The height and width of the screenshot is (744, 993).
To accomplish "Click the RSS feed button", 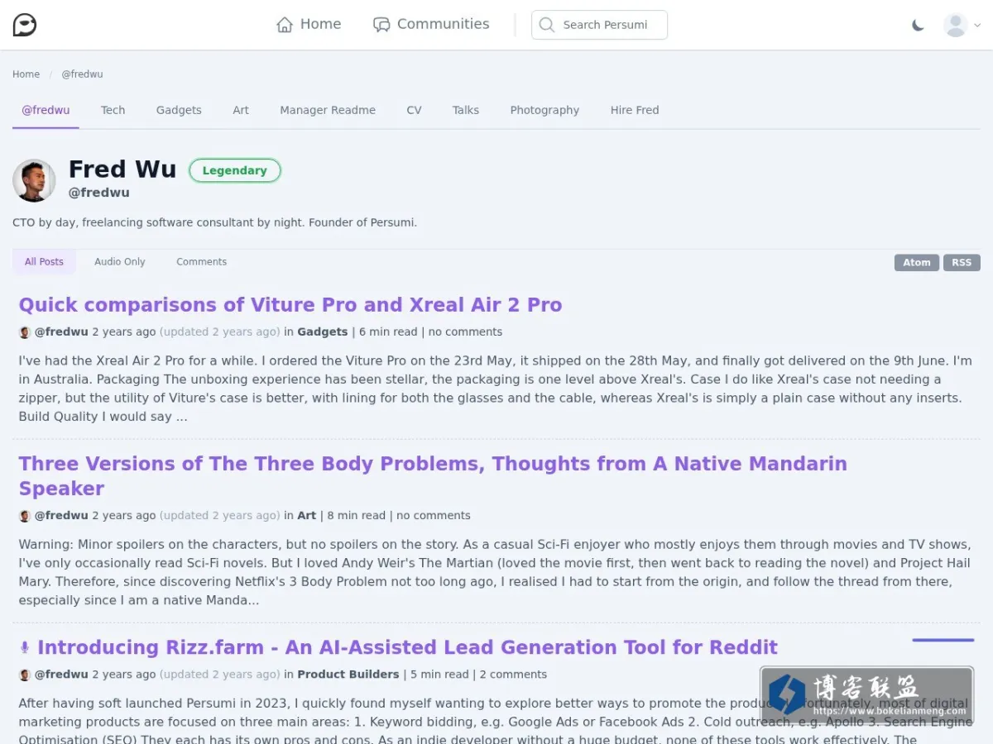I will coord(962,263).
